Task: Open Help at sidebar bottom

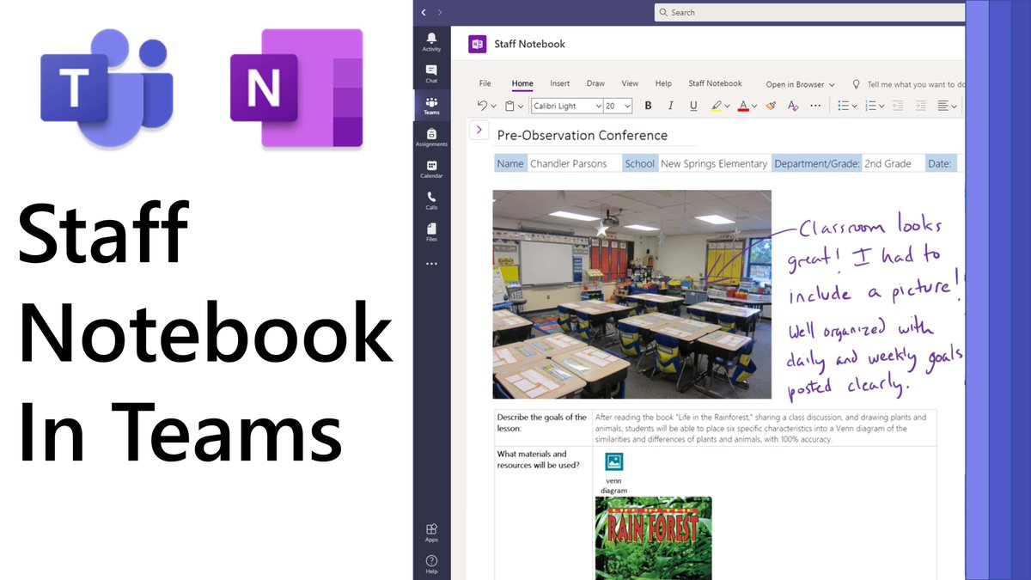Action: coord(431,564)
